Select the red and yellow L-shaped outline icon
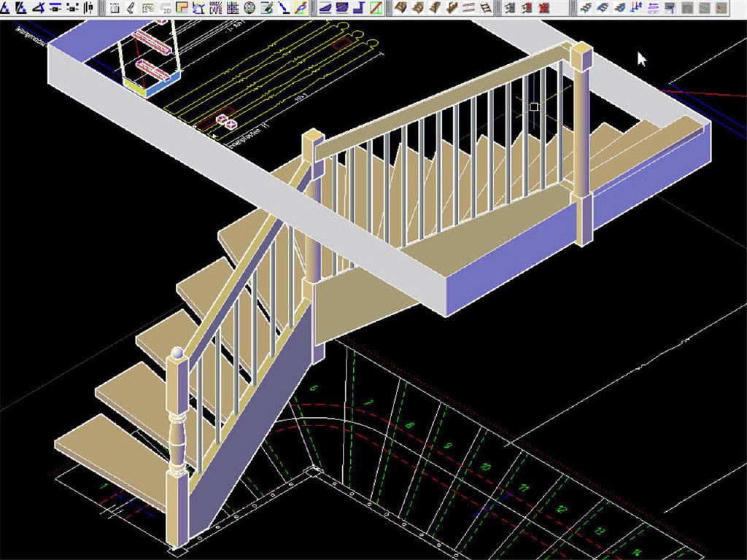 pyautogui.click(x=182, y=9)
